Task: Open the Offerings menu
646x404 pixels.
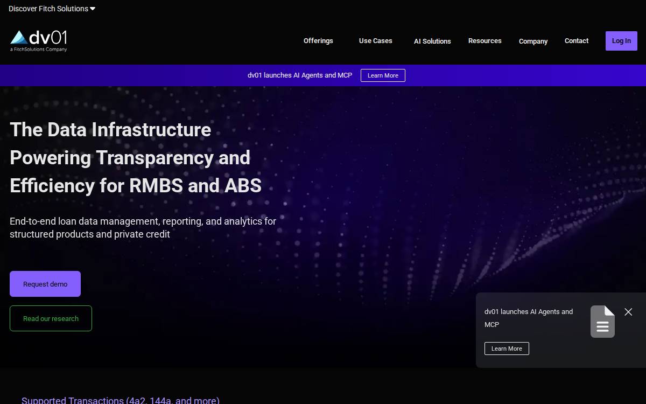Action: point(318,41)
